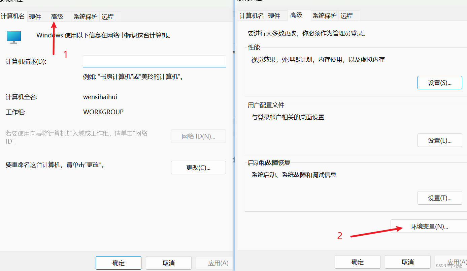The image size is (467, 271).
Task: Click the 用户配置文件 group heading
Action: [266, 105]
